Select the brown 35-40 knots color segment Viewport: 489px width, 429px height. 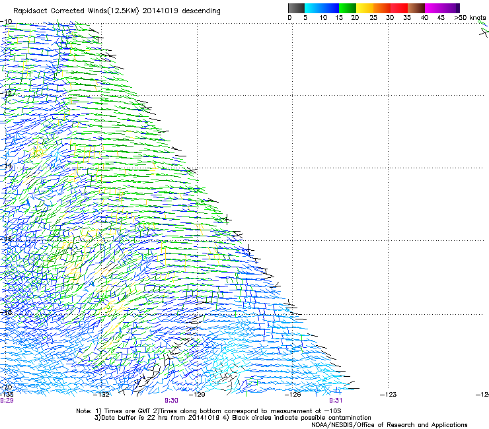click(416, 8)
